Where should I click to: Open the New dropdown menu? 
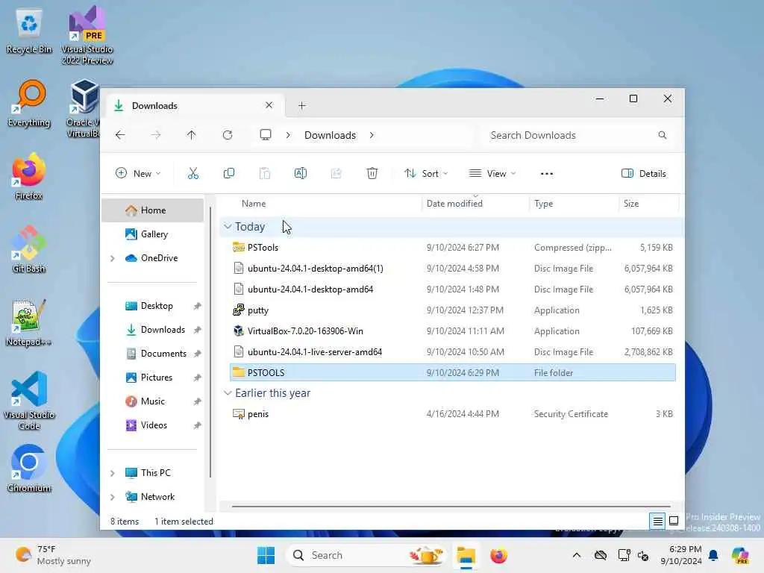tap(138, 173)
